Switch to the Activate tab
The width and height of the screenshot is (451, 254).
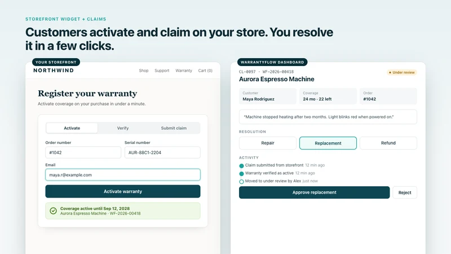point(72,128)
